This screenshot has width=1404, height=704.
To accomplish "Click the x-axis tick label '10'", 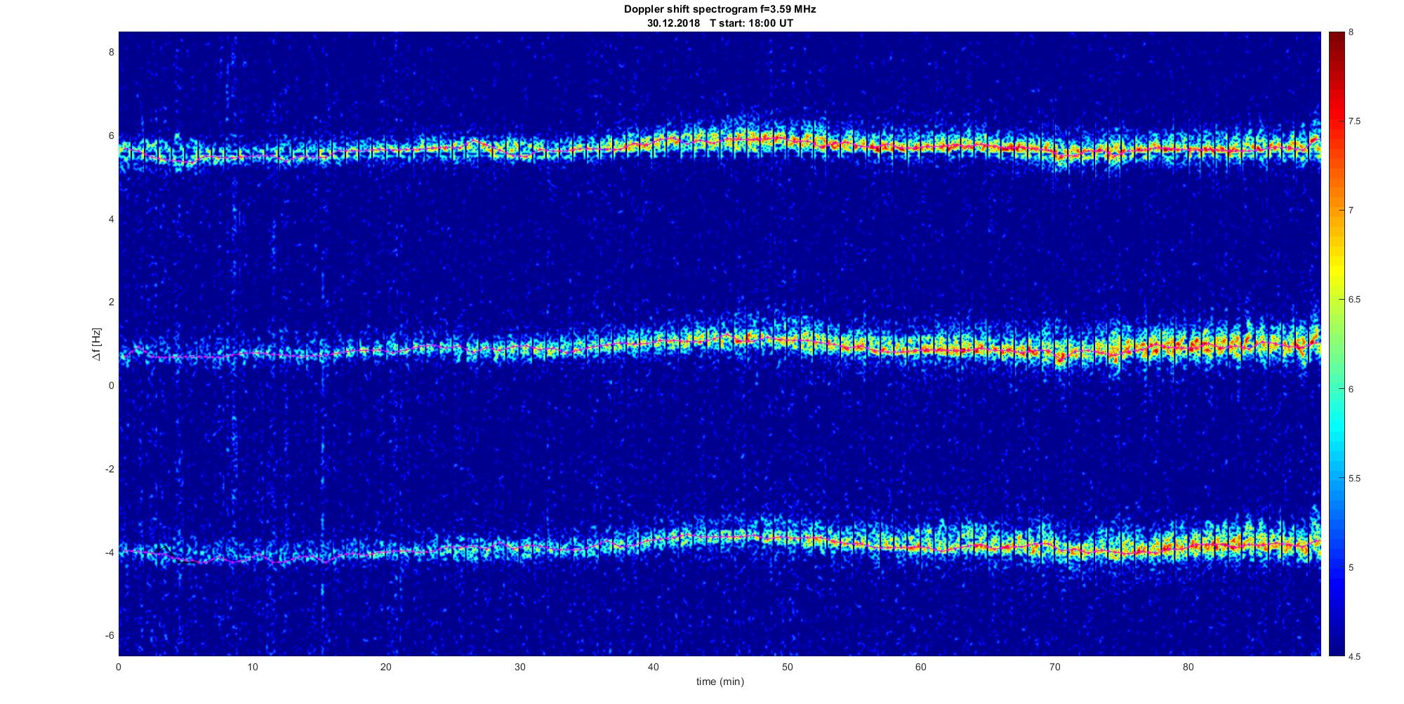I will pos(252,667).
